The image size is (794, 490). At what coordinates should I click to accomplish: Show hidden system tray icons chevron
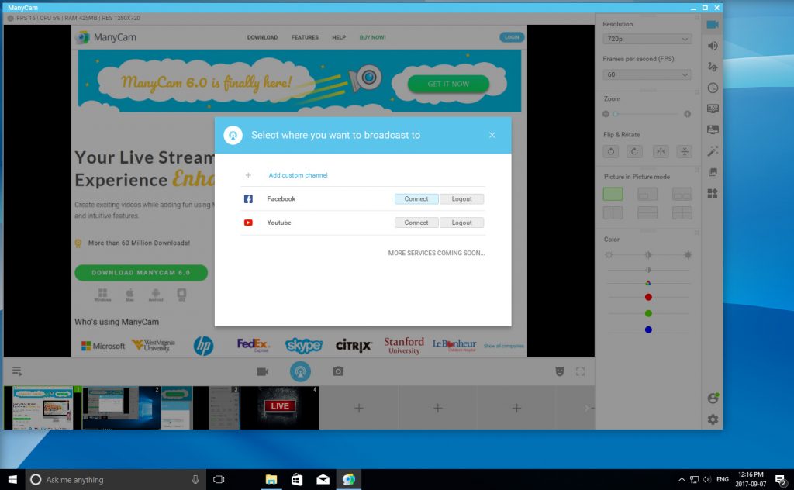[x=682, y=479]
